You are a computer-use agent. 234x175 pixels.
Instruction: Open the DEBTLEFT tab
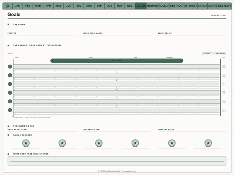(x=225, y=6)
